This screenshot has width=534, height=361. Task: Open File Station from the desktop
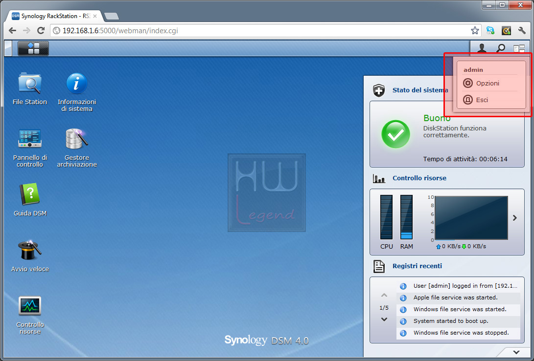tap(30, 88)
